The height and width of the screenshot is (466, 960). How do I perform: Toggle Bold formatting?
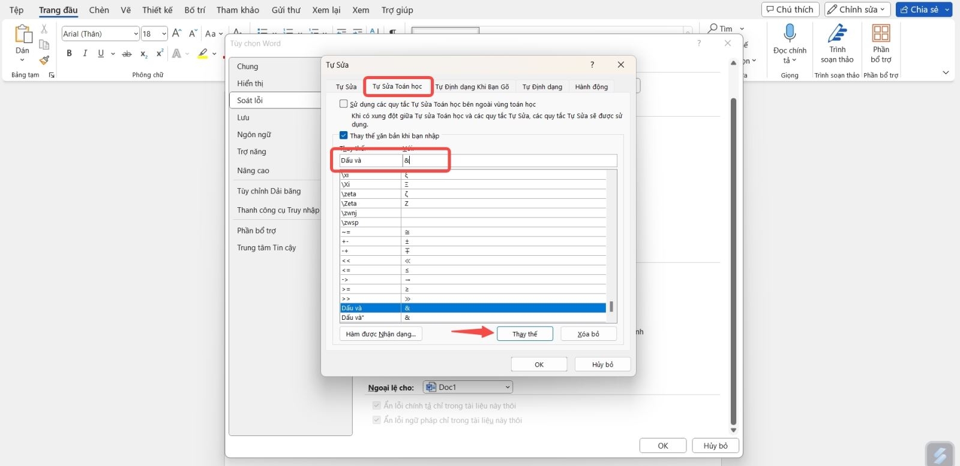click(x=69, y=53)
